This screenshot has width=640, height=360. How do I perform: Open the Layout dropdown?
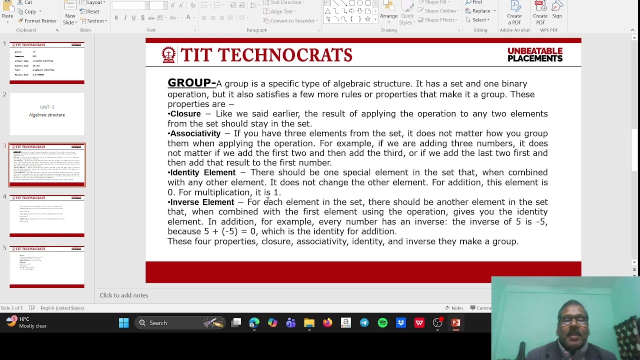tap(93, 2)
